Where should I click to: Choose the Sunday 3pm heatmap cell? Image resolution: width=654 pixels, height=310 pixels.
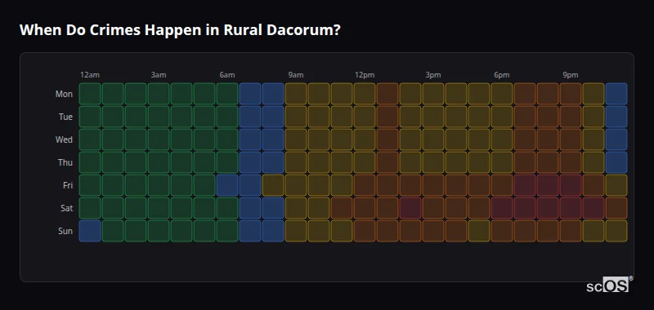433,231
